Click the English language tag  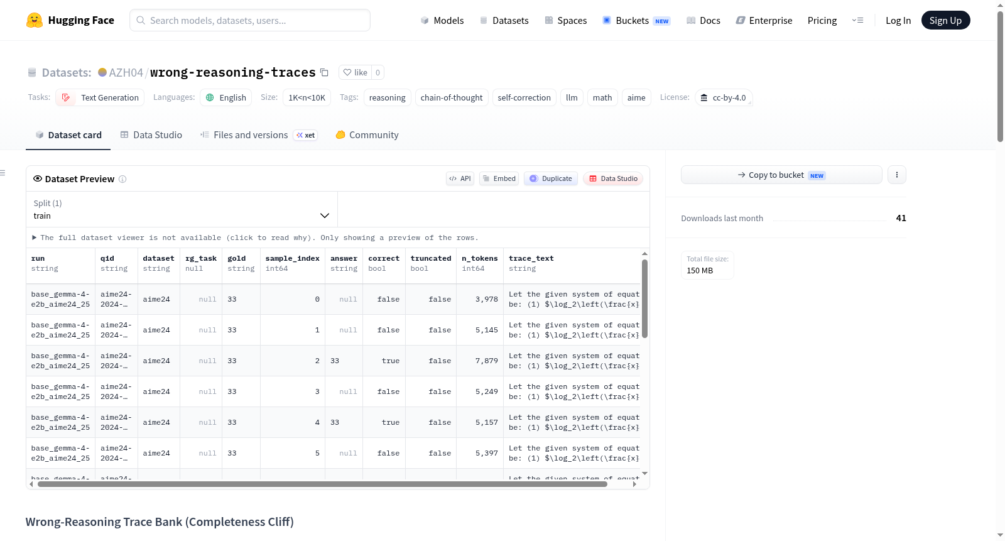click(226, 97)
